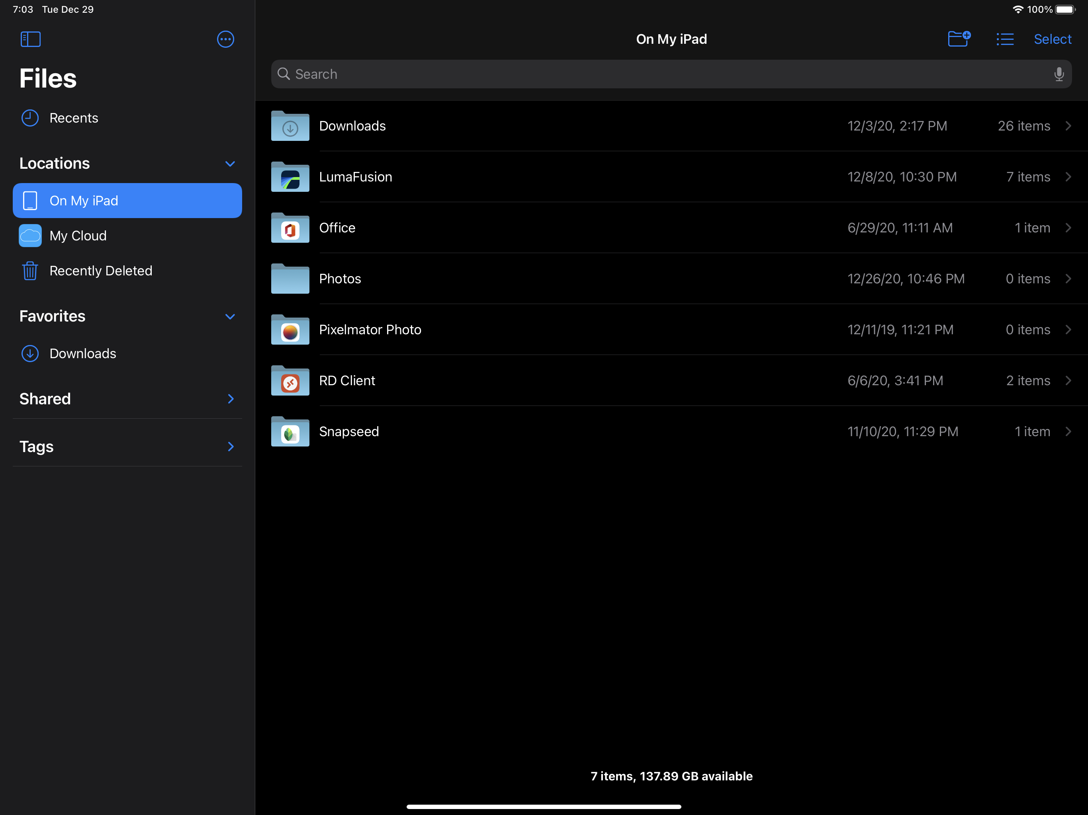Click date "12/26/20, 10:46 PM"
This screenshot has height=815, width=1088.
[906, 279]
